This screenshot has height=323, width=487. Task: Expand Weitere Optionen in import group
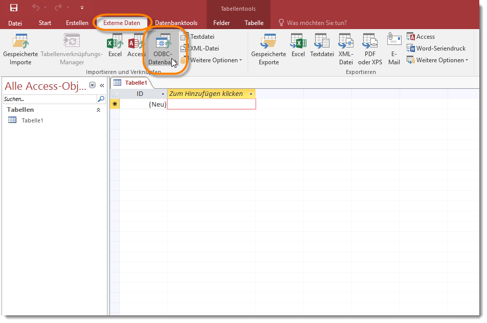tap(211, 60)
